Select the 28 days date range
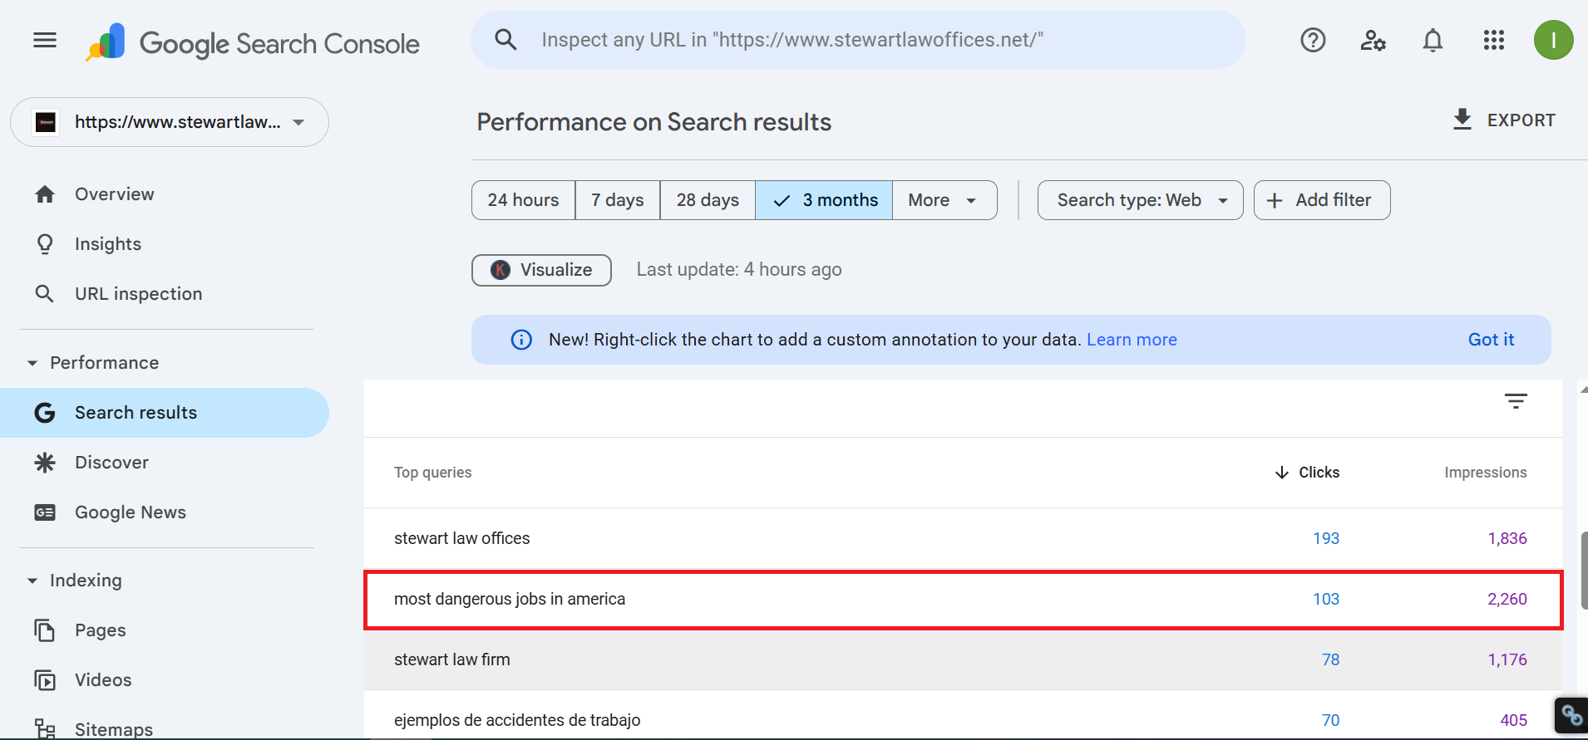 pos(708,200)
